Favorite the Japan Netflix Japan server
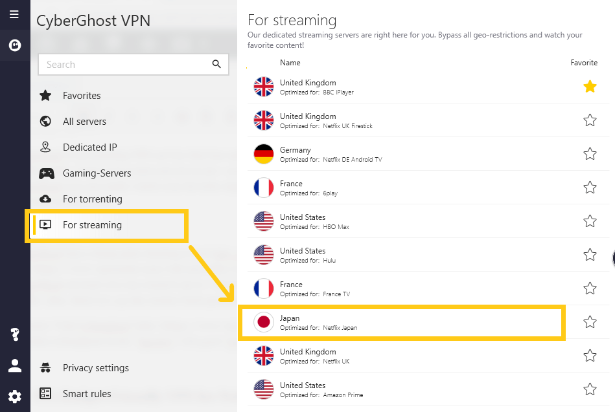 [590, 322]
